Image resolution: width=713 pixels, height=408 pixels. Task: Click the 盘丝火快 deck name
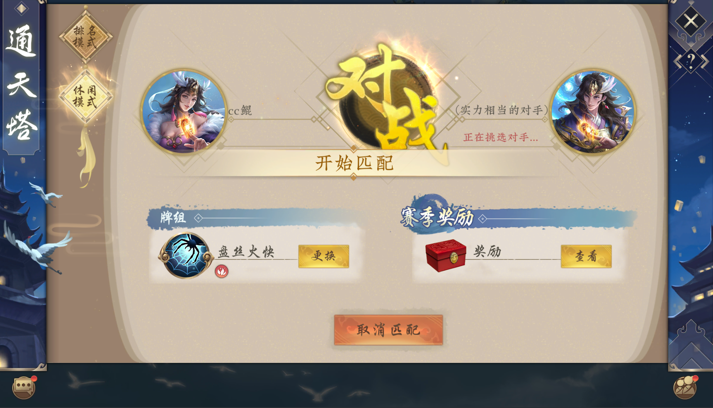click(x=246, y=252)
